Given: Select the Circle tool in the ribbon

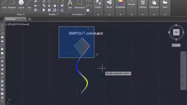Looking at the screenshot, I should coord(21,4).
